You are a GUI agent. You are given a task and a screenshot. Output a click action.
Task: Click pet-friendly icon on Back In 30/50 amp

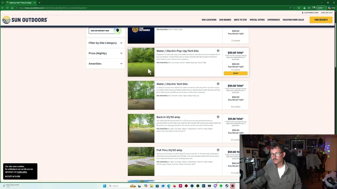(218, 117)
